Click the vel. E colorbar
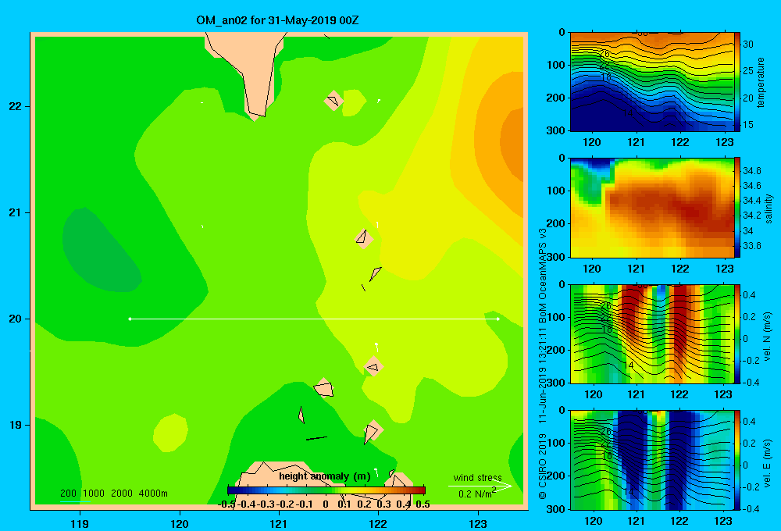781x531 pixels. 737,460
